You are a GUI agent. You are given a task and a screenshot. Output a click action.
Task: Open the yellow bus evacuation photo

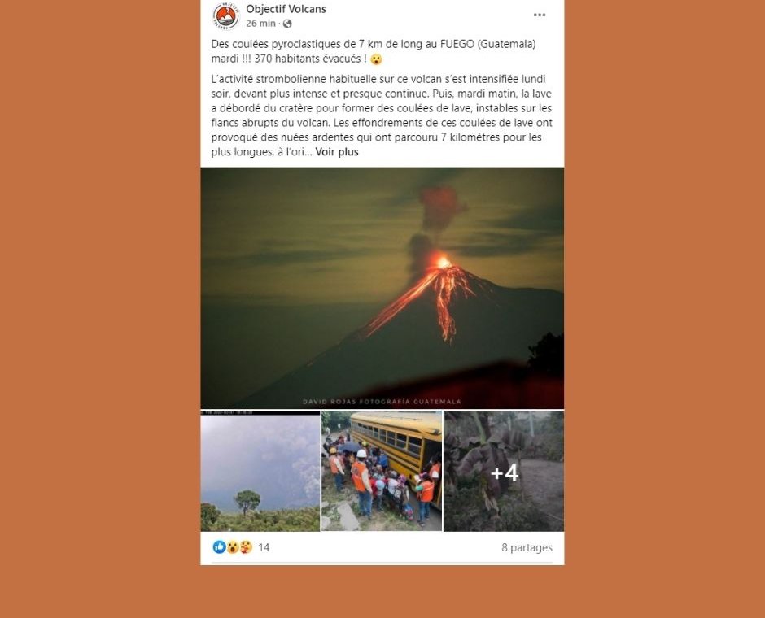click(x=382, y=471)
